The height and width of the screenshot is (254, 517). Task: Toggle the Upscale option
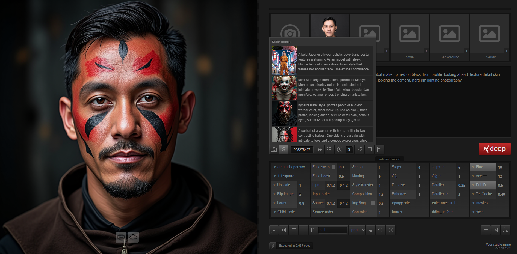click(x=284, y=185)
